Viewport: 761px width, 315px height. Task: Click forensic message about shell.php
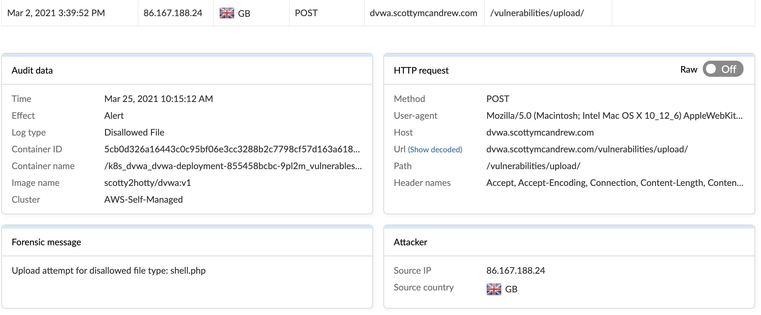pyautogui.click(x=109, y=270)
